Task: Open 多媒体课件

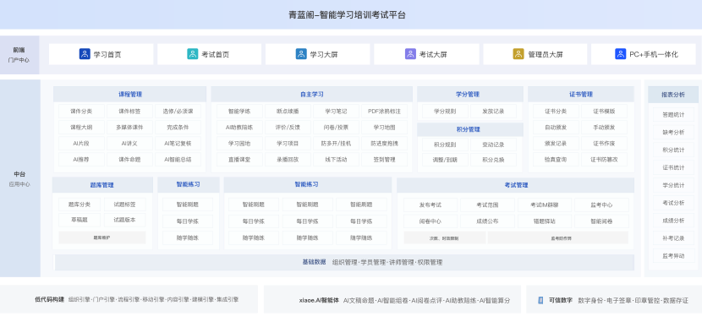Action: coord(129,128)
